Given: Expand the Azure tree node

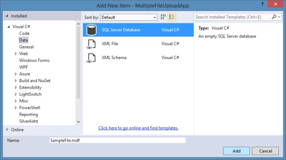Looking at the screenshot, I should [x=16, y=74].
